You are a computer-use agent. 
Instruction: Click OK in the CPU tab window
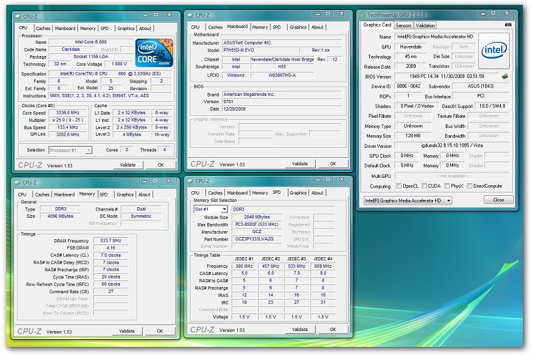coord(161,165)
